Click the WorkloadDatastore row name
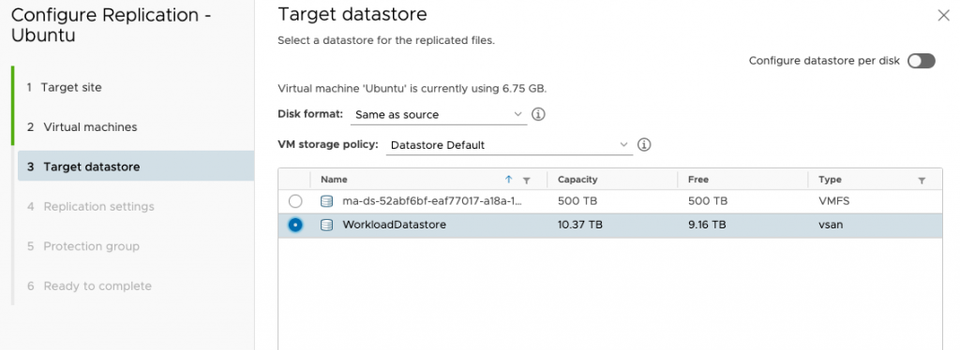Viewport: 960px width, 350px height. coord(395,225)
